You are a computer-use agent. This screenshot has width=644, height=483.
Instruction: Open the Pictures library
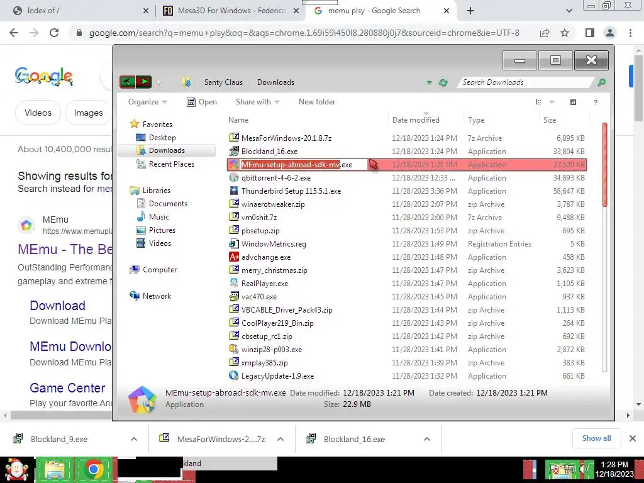click(162, 230)
